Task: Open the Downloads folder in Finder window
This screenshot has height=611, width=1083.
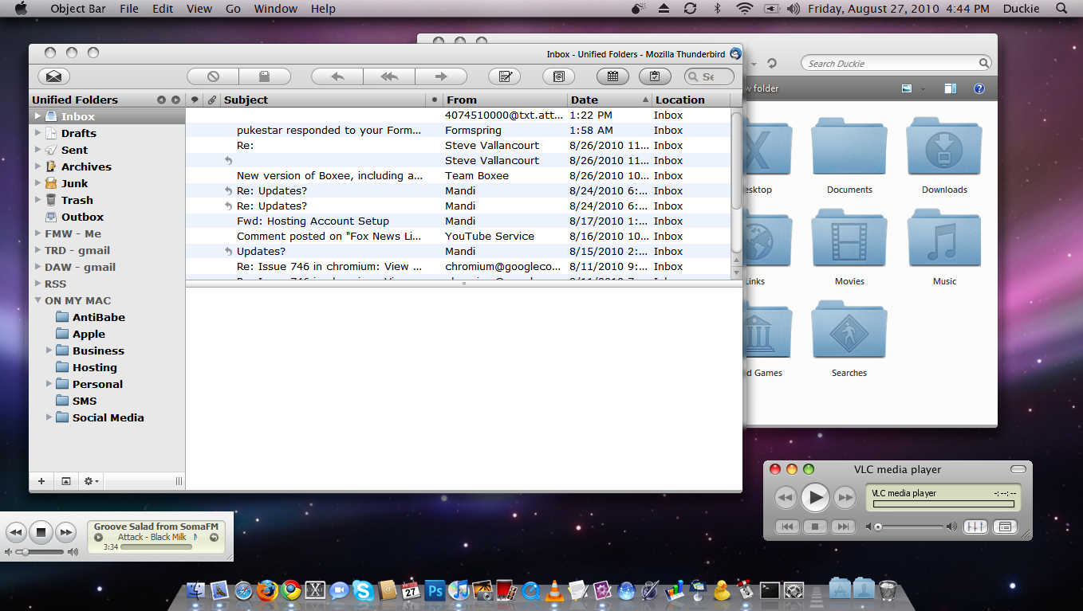Action: [x=944, y=157]
